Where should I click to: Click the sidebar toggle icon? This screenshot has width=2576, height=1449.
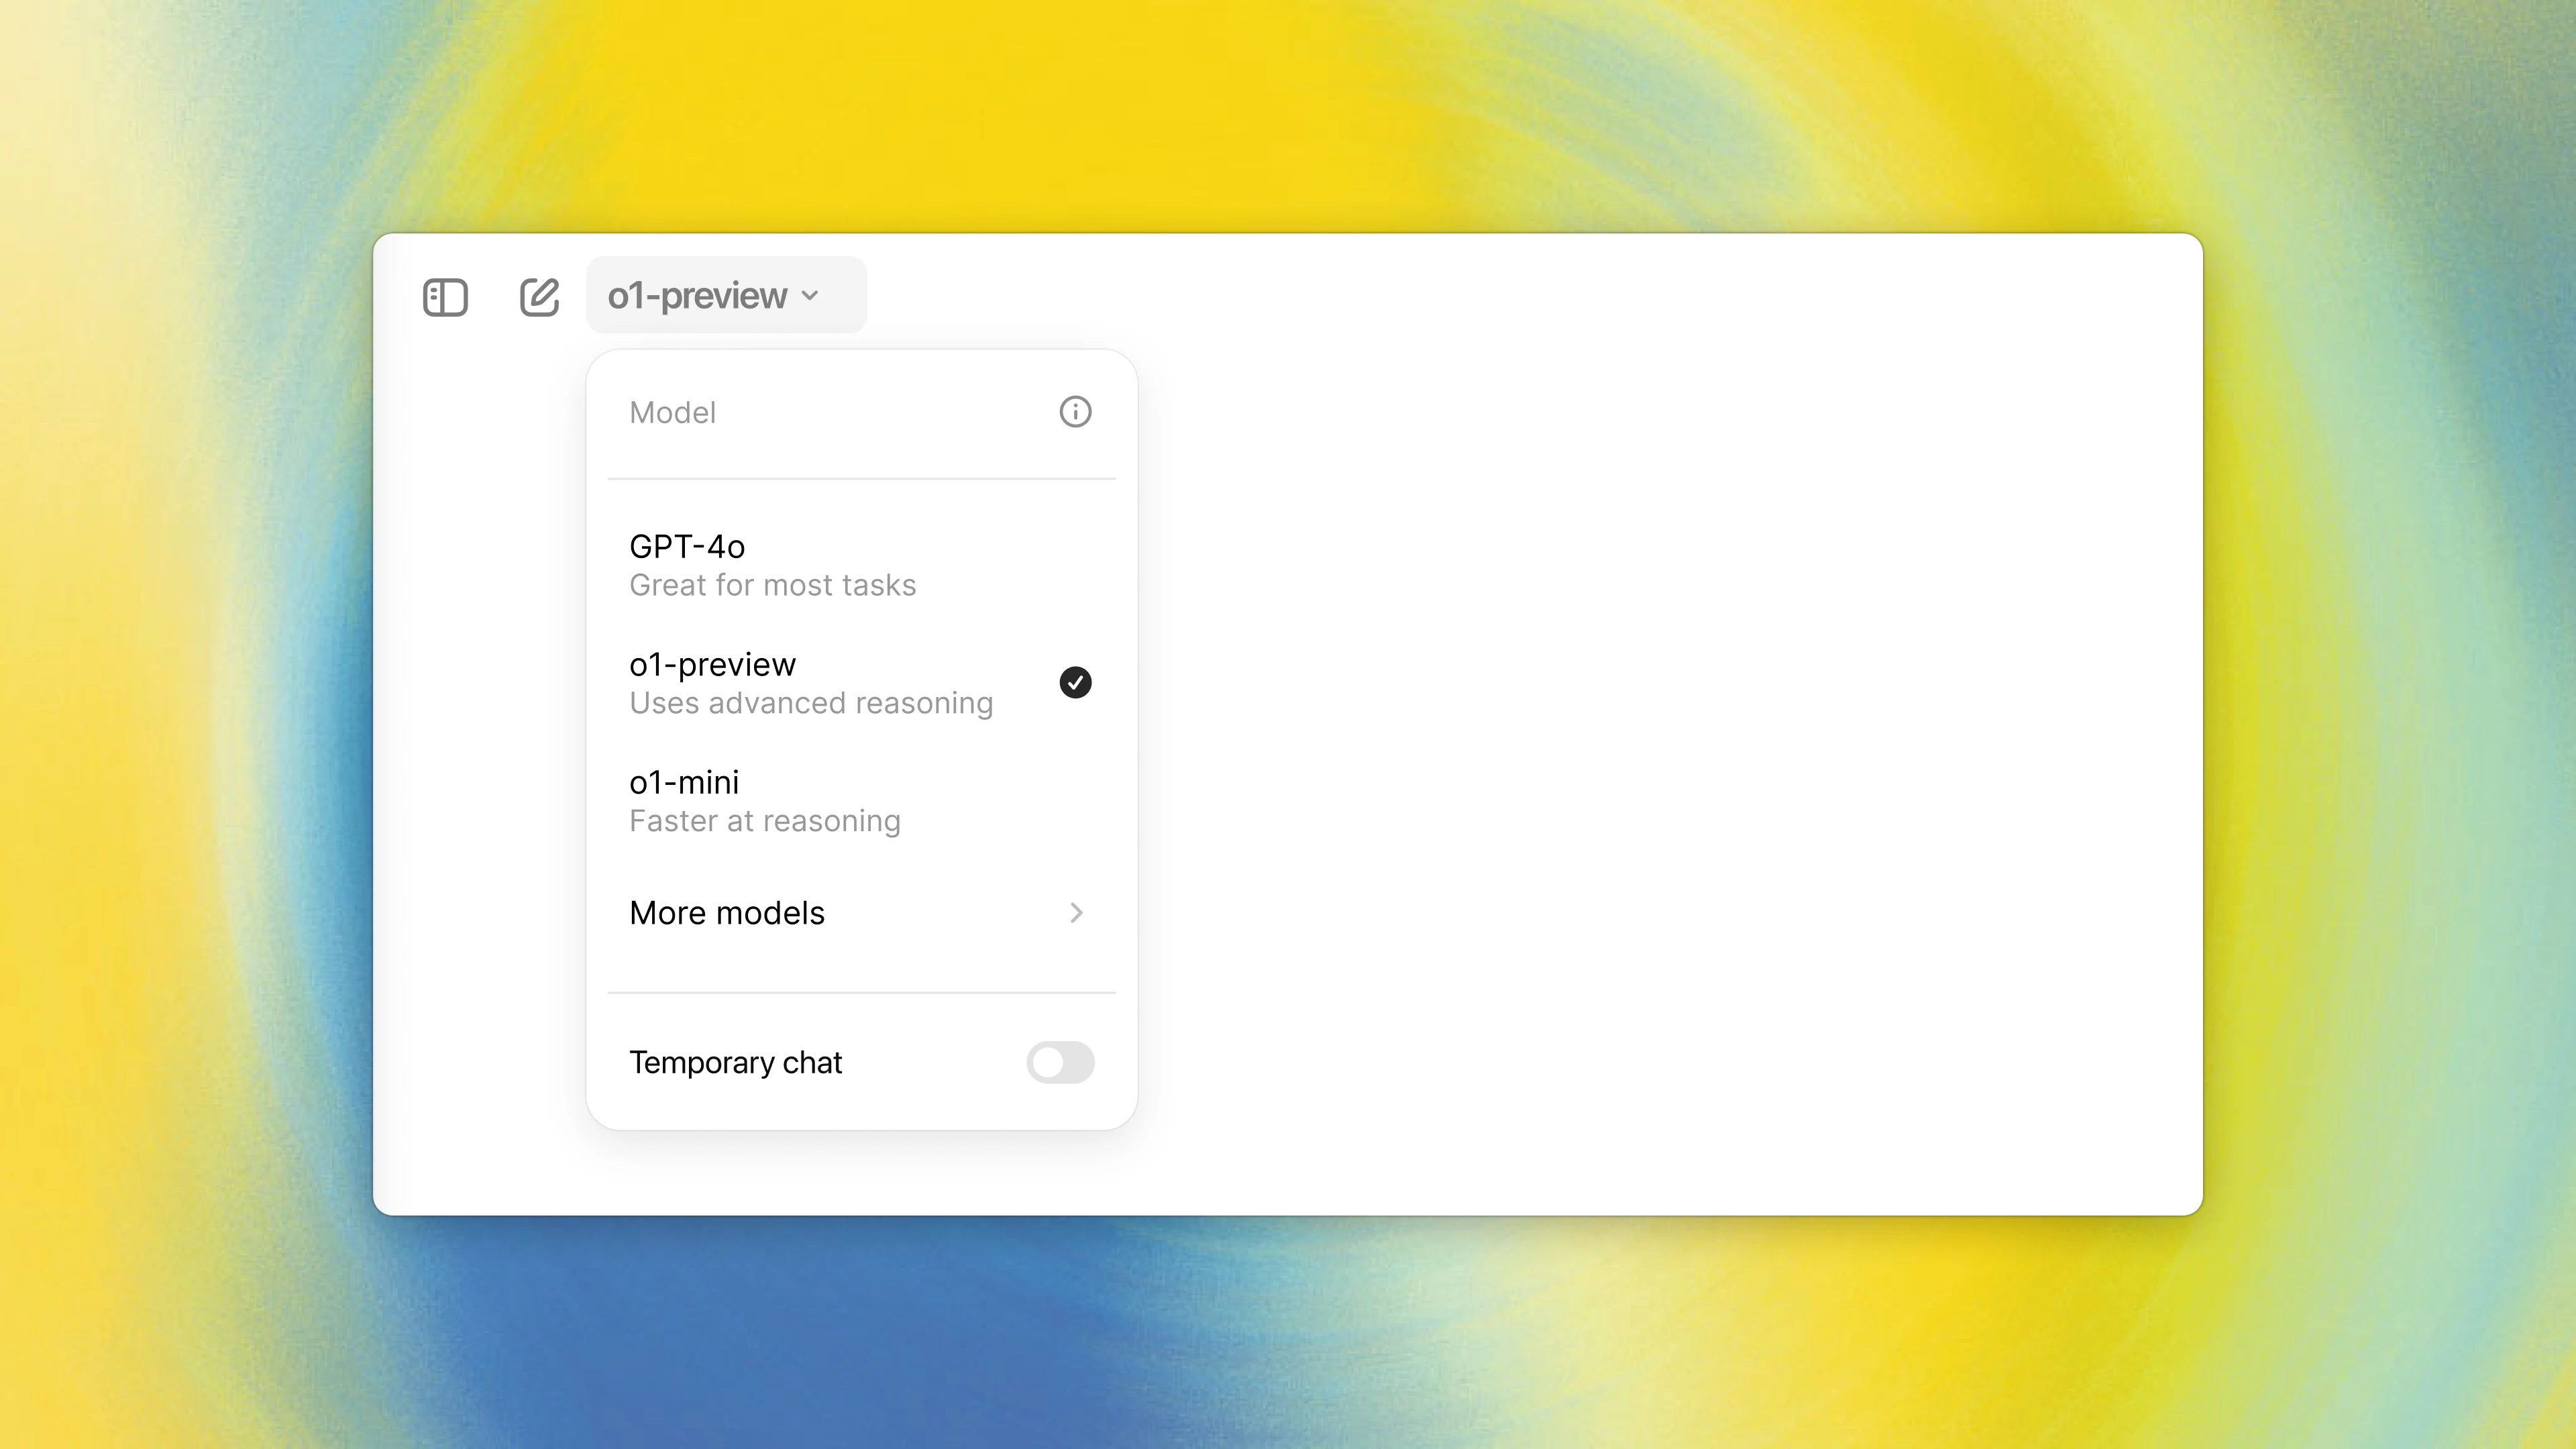click(446, 295)
